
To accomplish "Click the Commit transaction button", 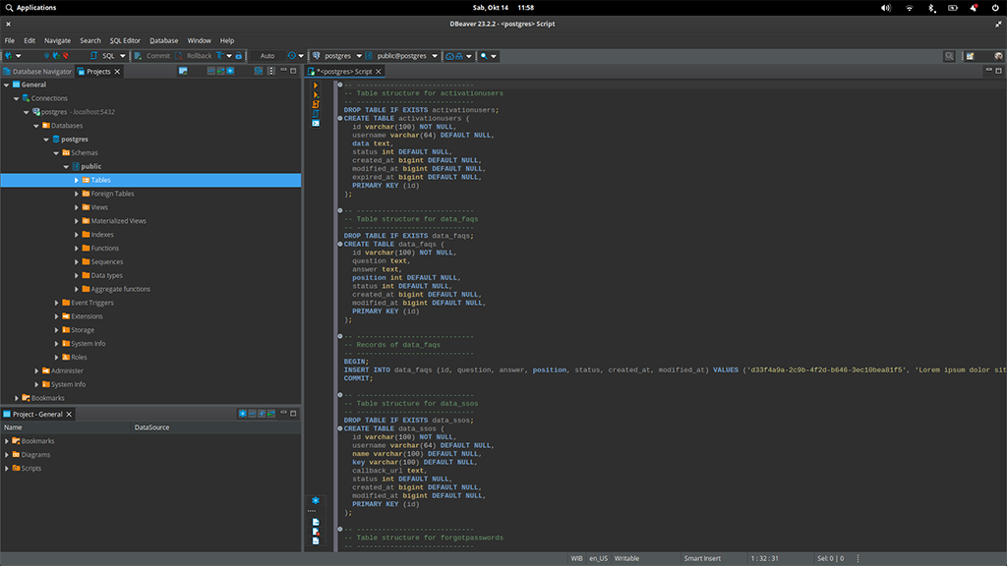I will (x=152, y=56).
